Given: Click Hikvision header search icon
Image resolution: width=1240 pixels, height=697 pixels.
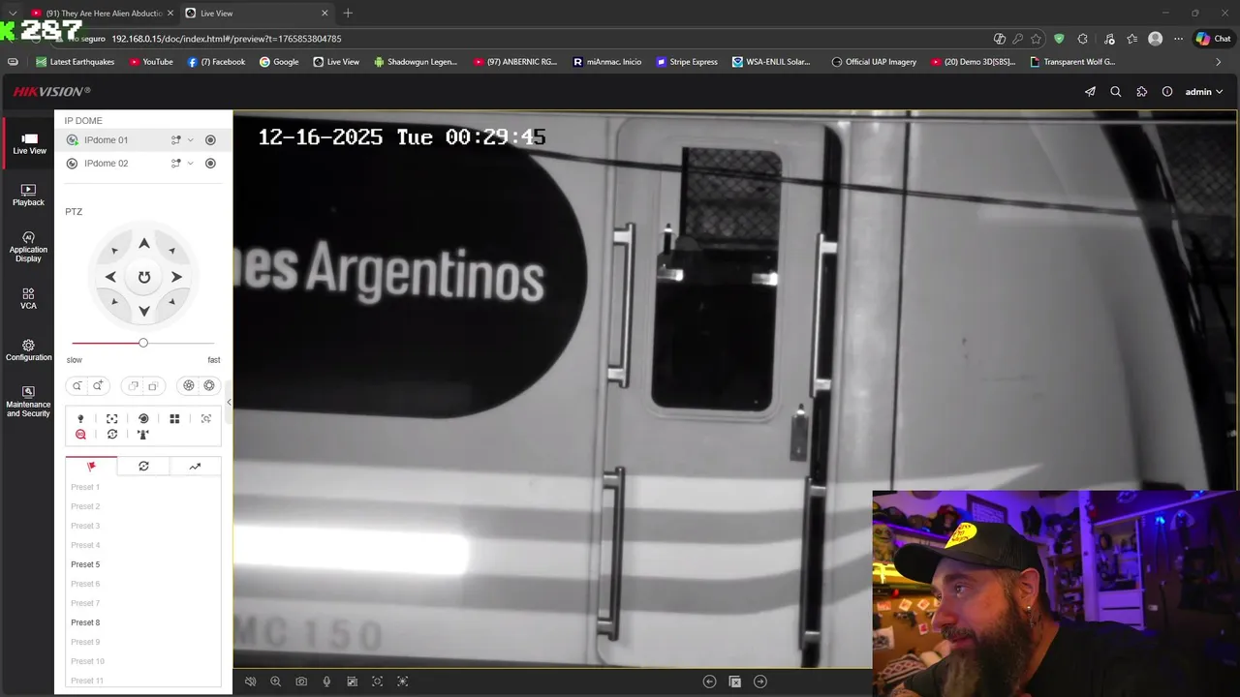Looking at the screenshot, I should (1116, 92).
